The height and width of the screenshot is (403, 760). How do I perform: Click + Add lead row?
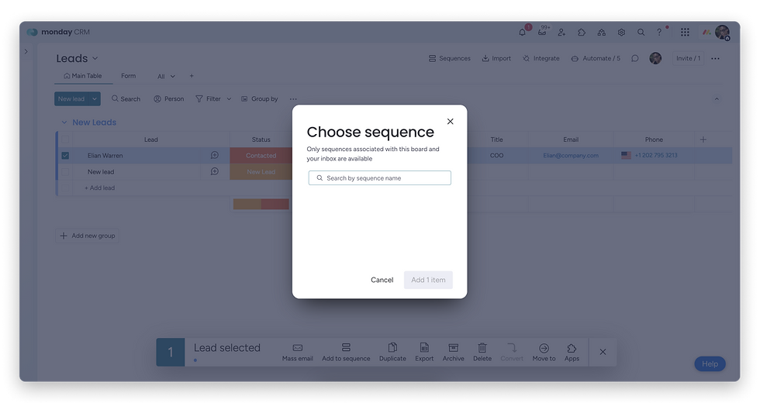click(100, 188)
